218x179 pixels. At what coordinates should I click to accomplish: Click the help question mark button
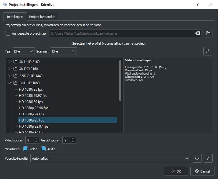pyautogui.click(x=198, y=4)
